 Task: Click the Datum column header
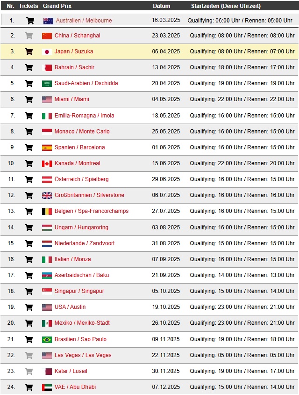point(161,6)
